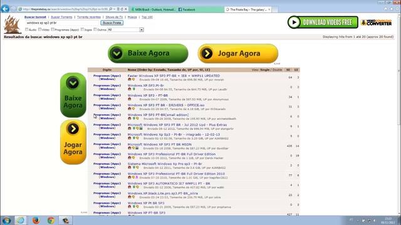Click the taskbar clock
This screenshot has height=225, width=401.
tap(388, 221)
